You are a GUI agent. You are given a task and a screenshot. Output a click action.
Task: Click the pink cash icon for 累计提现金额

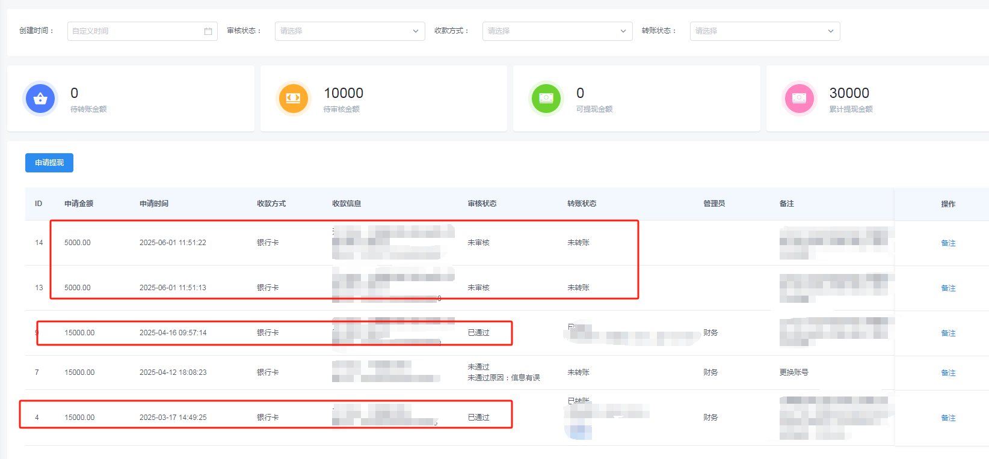(799, 99)
